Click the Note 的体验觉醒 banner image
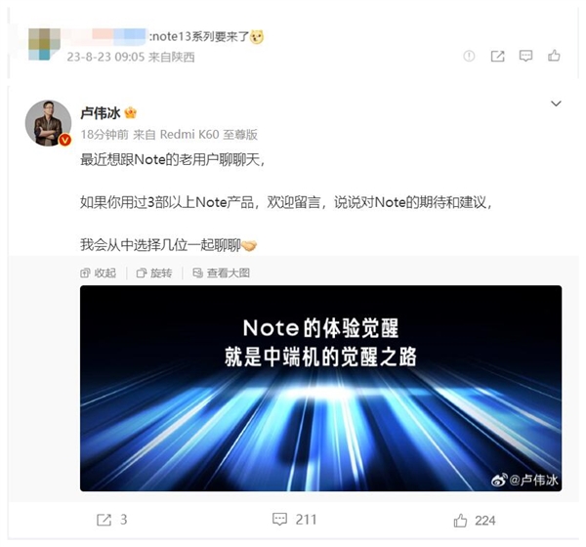The image size is (586, 547). tap(320, 388)
